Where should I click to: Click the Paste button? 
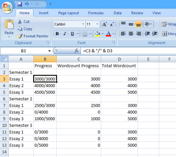pyautogui.click(x=9, y=28)
